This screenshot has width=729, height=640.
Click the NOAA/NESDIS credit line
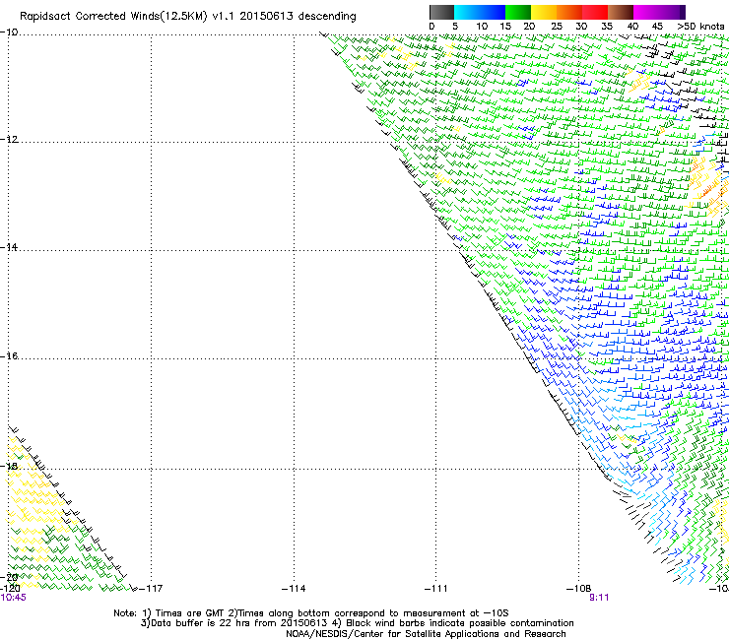(x=426, y=634)
